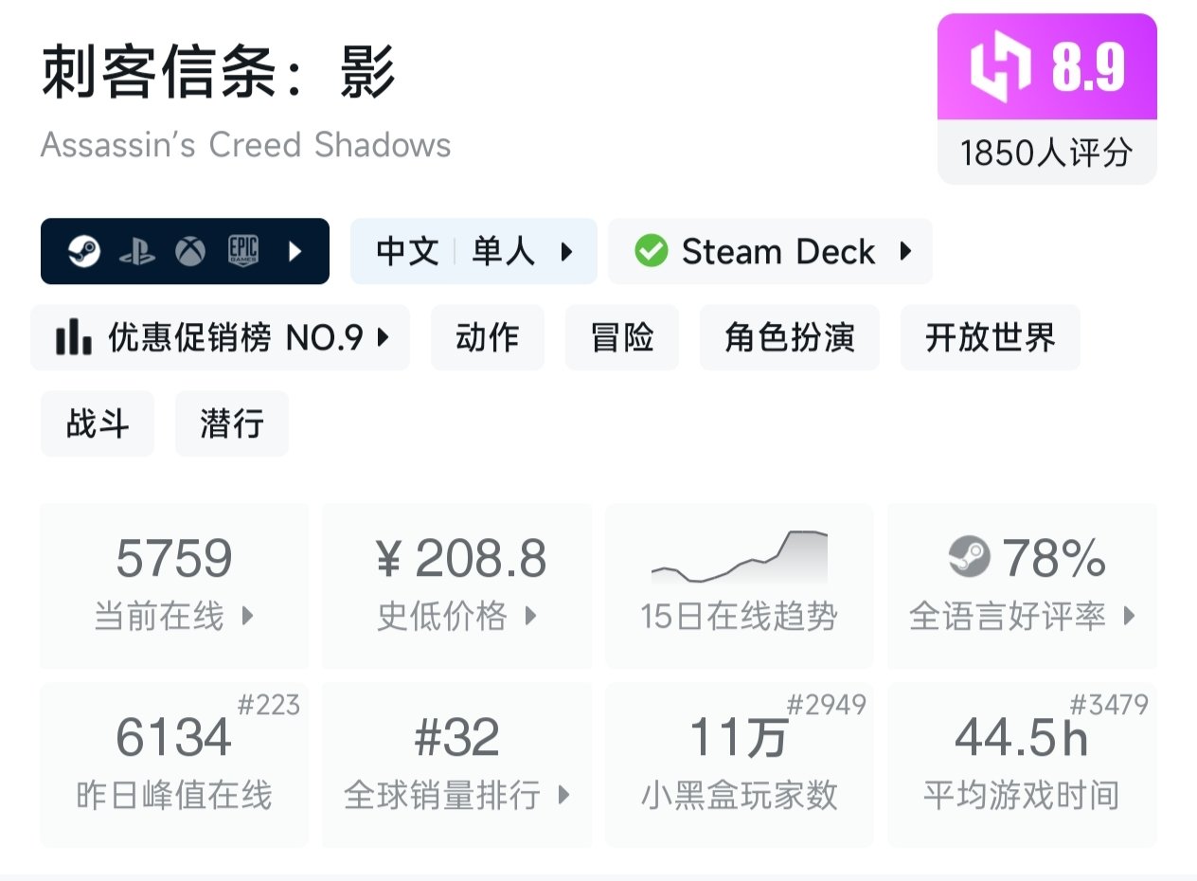1197x881 pixels.
Task: Expand the platforms list arrow
Action: pos(295,251)
